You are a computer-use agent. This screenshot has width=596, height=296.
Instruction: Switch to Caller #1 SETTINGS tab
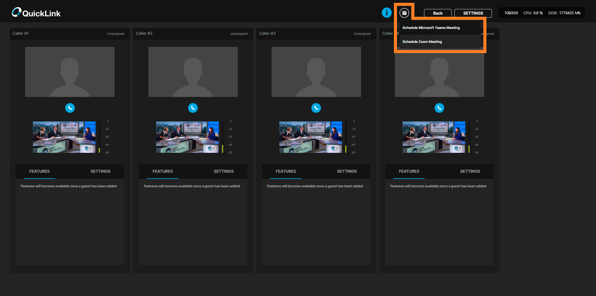(100, 171)
